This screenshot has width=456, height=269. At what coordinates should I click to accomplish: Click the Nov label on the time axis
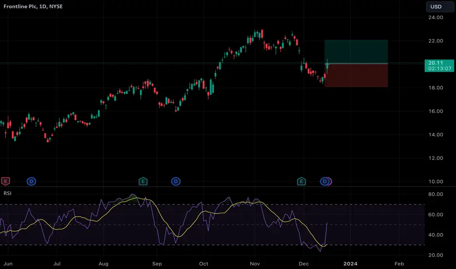coord(255,264)
